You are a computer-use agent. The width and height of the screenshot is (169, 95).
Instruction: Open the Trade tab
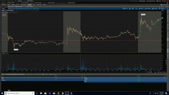[9, 5]
